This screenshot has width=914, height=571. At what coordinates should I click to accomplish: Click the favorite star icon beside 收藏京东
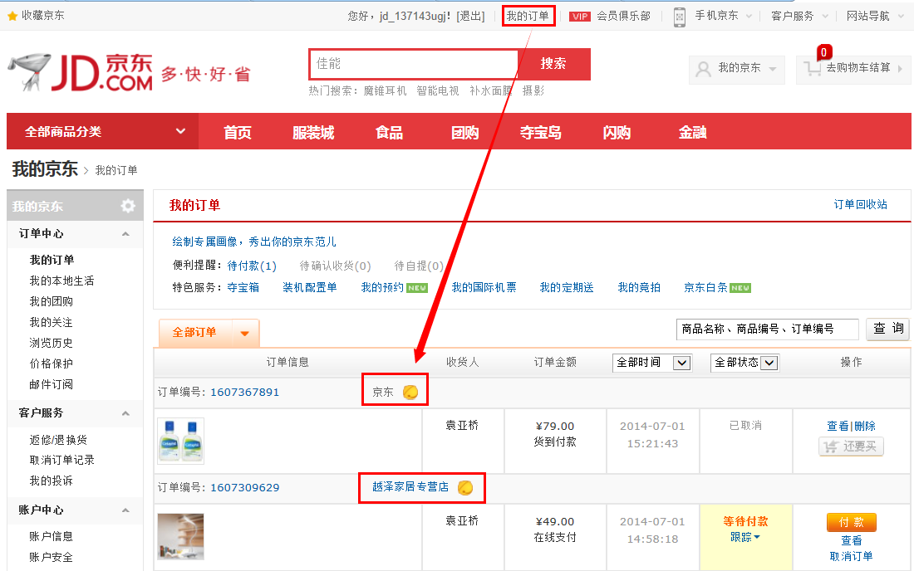point(12,17)
